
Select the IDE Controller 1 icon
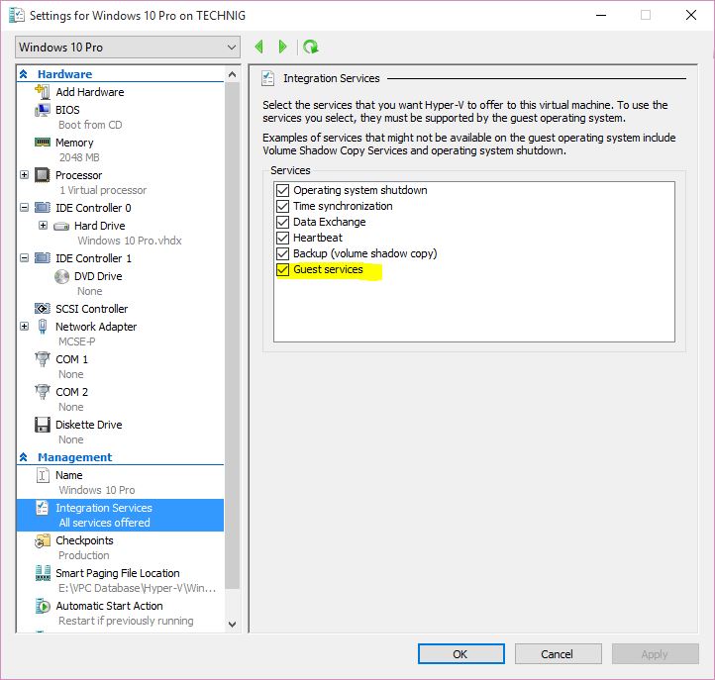coord(43,258)
